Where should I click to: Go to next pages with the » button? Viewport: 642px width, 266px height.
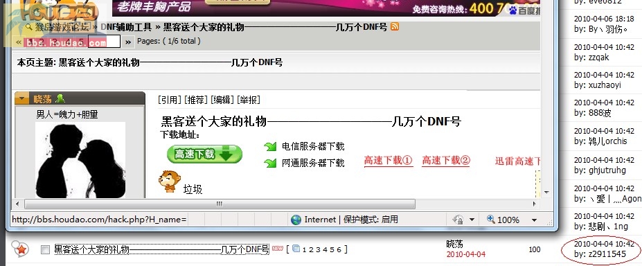[128, 42]
